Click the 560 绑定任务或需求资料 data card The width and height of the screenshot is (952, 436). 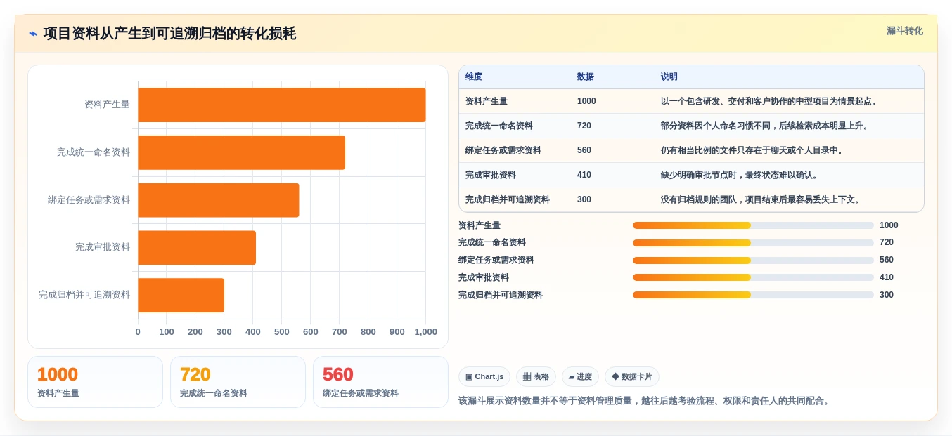click(x=380, y=382)
